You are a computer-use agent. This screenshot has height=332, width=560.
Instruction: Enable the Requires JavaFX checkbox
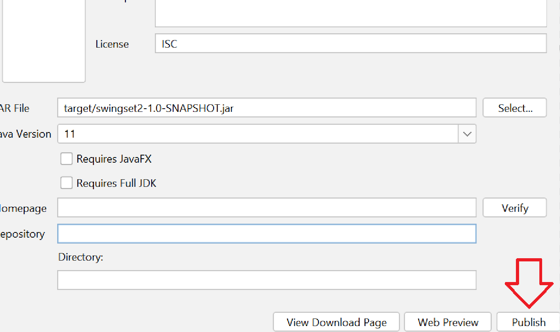click(x=66, y=159)
